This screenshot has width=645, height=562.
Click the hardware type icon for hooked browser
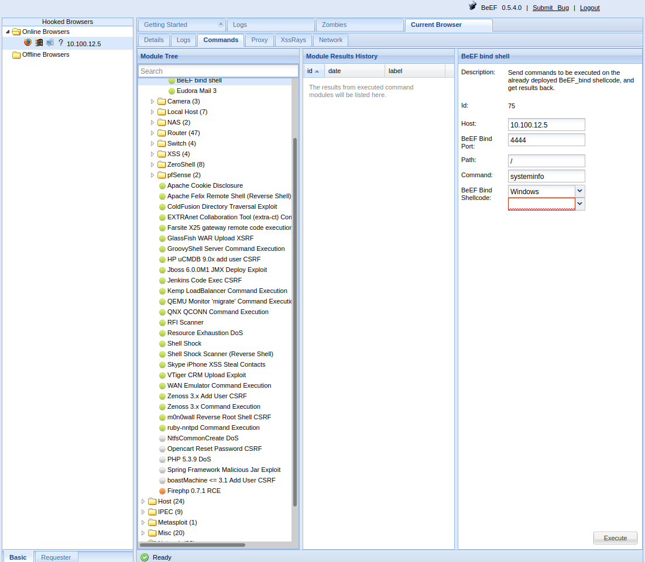[50, 42]
